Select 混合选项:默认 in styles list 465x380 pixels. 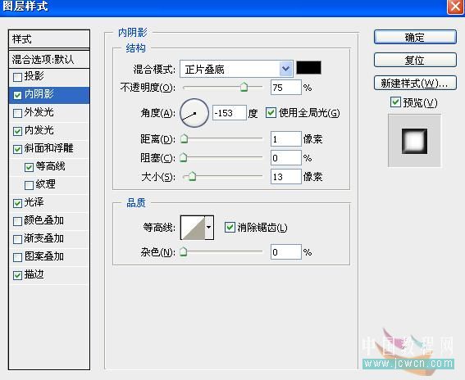click(x=49, y=60)
